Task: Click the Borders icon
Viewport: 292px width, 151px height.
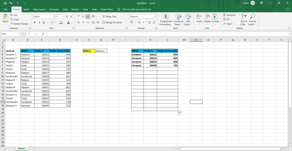Action: point(52,22)
